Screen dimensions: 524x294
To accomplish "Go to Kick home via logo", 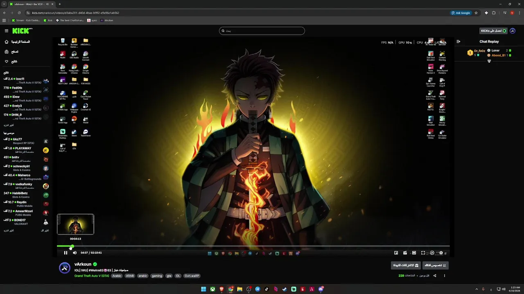I will coord(22,31).
